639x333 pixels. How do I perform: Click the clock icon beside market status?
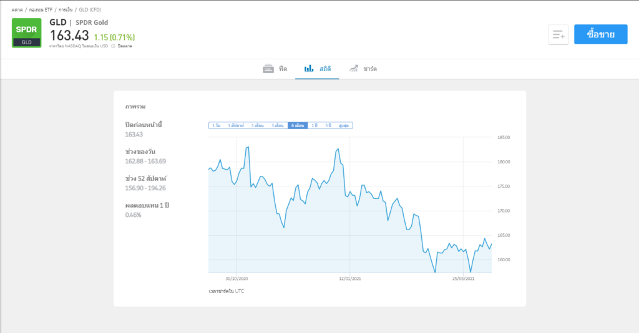[x=113, y=46]
